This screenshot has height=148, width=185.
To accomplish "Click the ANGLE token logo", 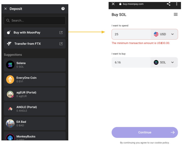I will click(x=10, y=109).
